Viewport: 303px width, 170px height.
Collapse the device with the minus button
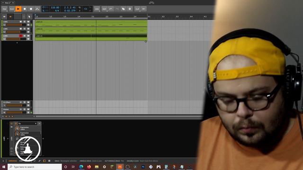click(x=39, y=123)
